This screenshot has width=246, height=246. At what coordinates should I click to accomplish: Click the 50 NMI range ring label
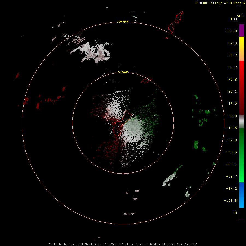pos(123,72)
